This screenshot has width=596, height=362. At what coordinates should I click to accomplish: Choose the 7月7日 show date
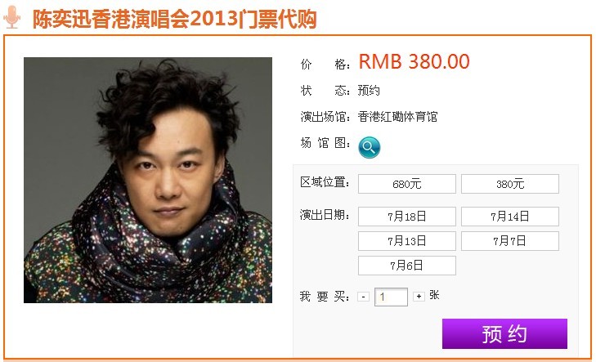click(510, 241)
